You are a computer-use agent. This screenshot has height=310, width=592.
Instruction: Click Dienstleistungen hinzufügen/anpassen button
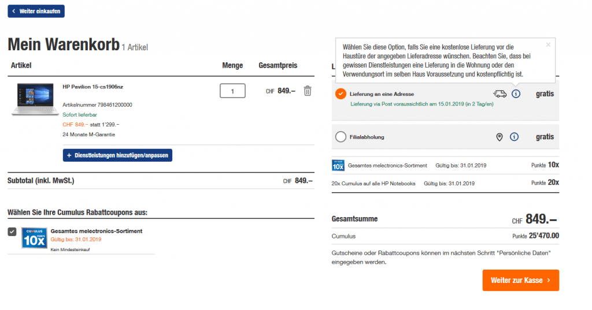click(117, 155)
